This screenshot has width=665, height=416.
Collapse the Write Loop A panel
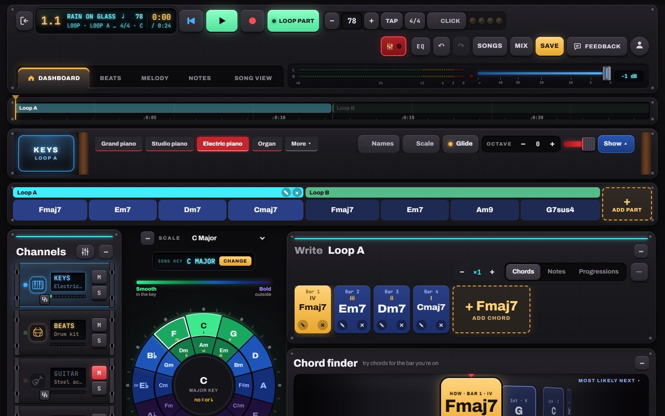point(641,251)
